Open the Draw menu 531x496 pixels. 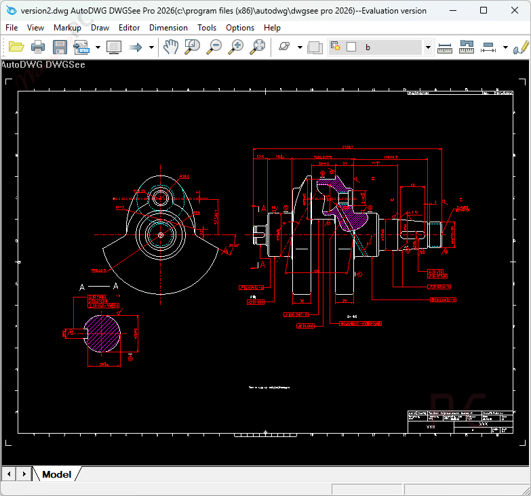pyautogui.click(x=100, y=28)
